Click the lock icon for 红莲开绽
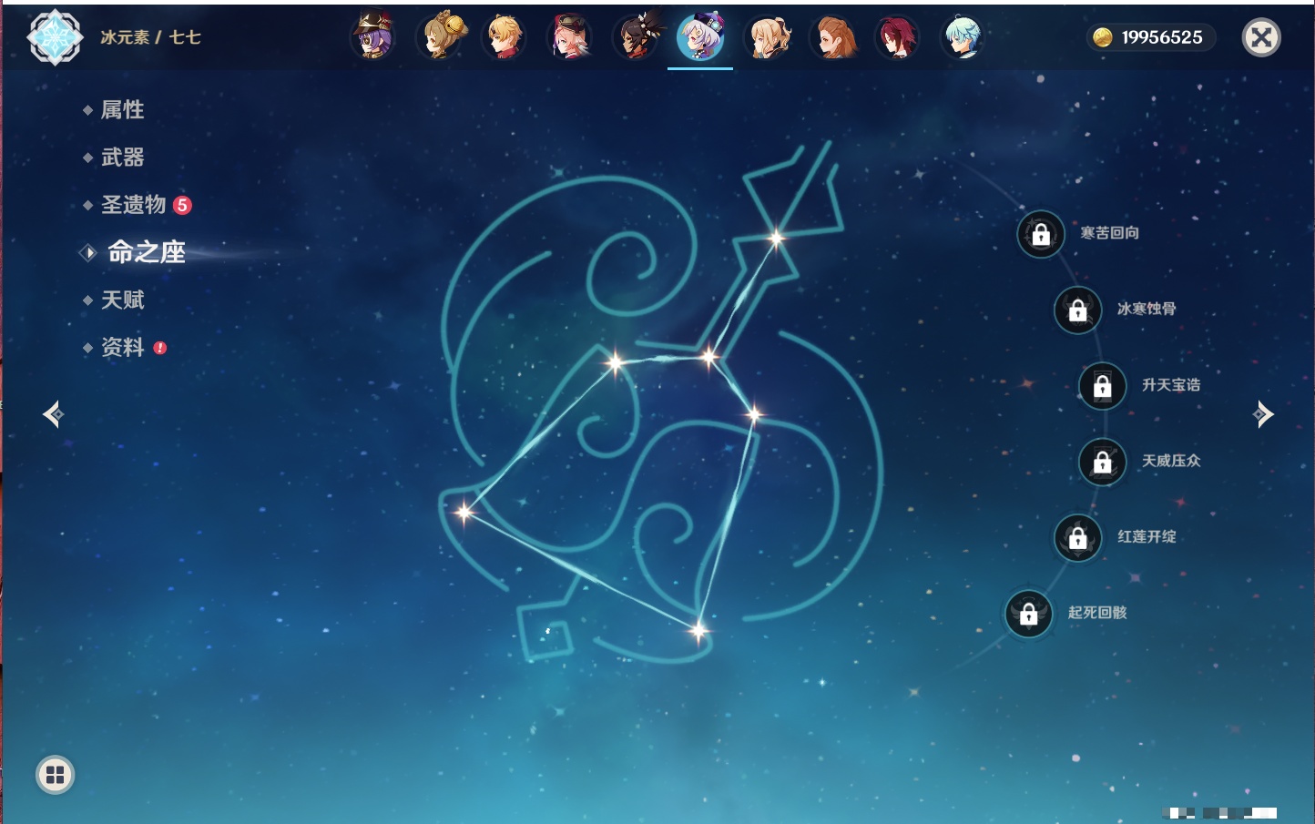The height and width of the screenshot is (824, 1315). [1077, 538]
